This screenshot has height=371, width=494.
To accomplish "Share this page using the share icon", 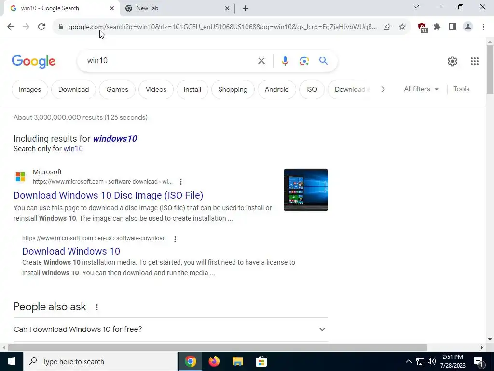I will point(387,27).
